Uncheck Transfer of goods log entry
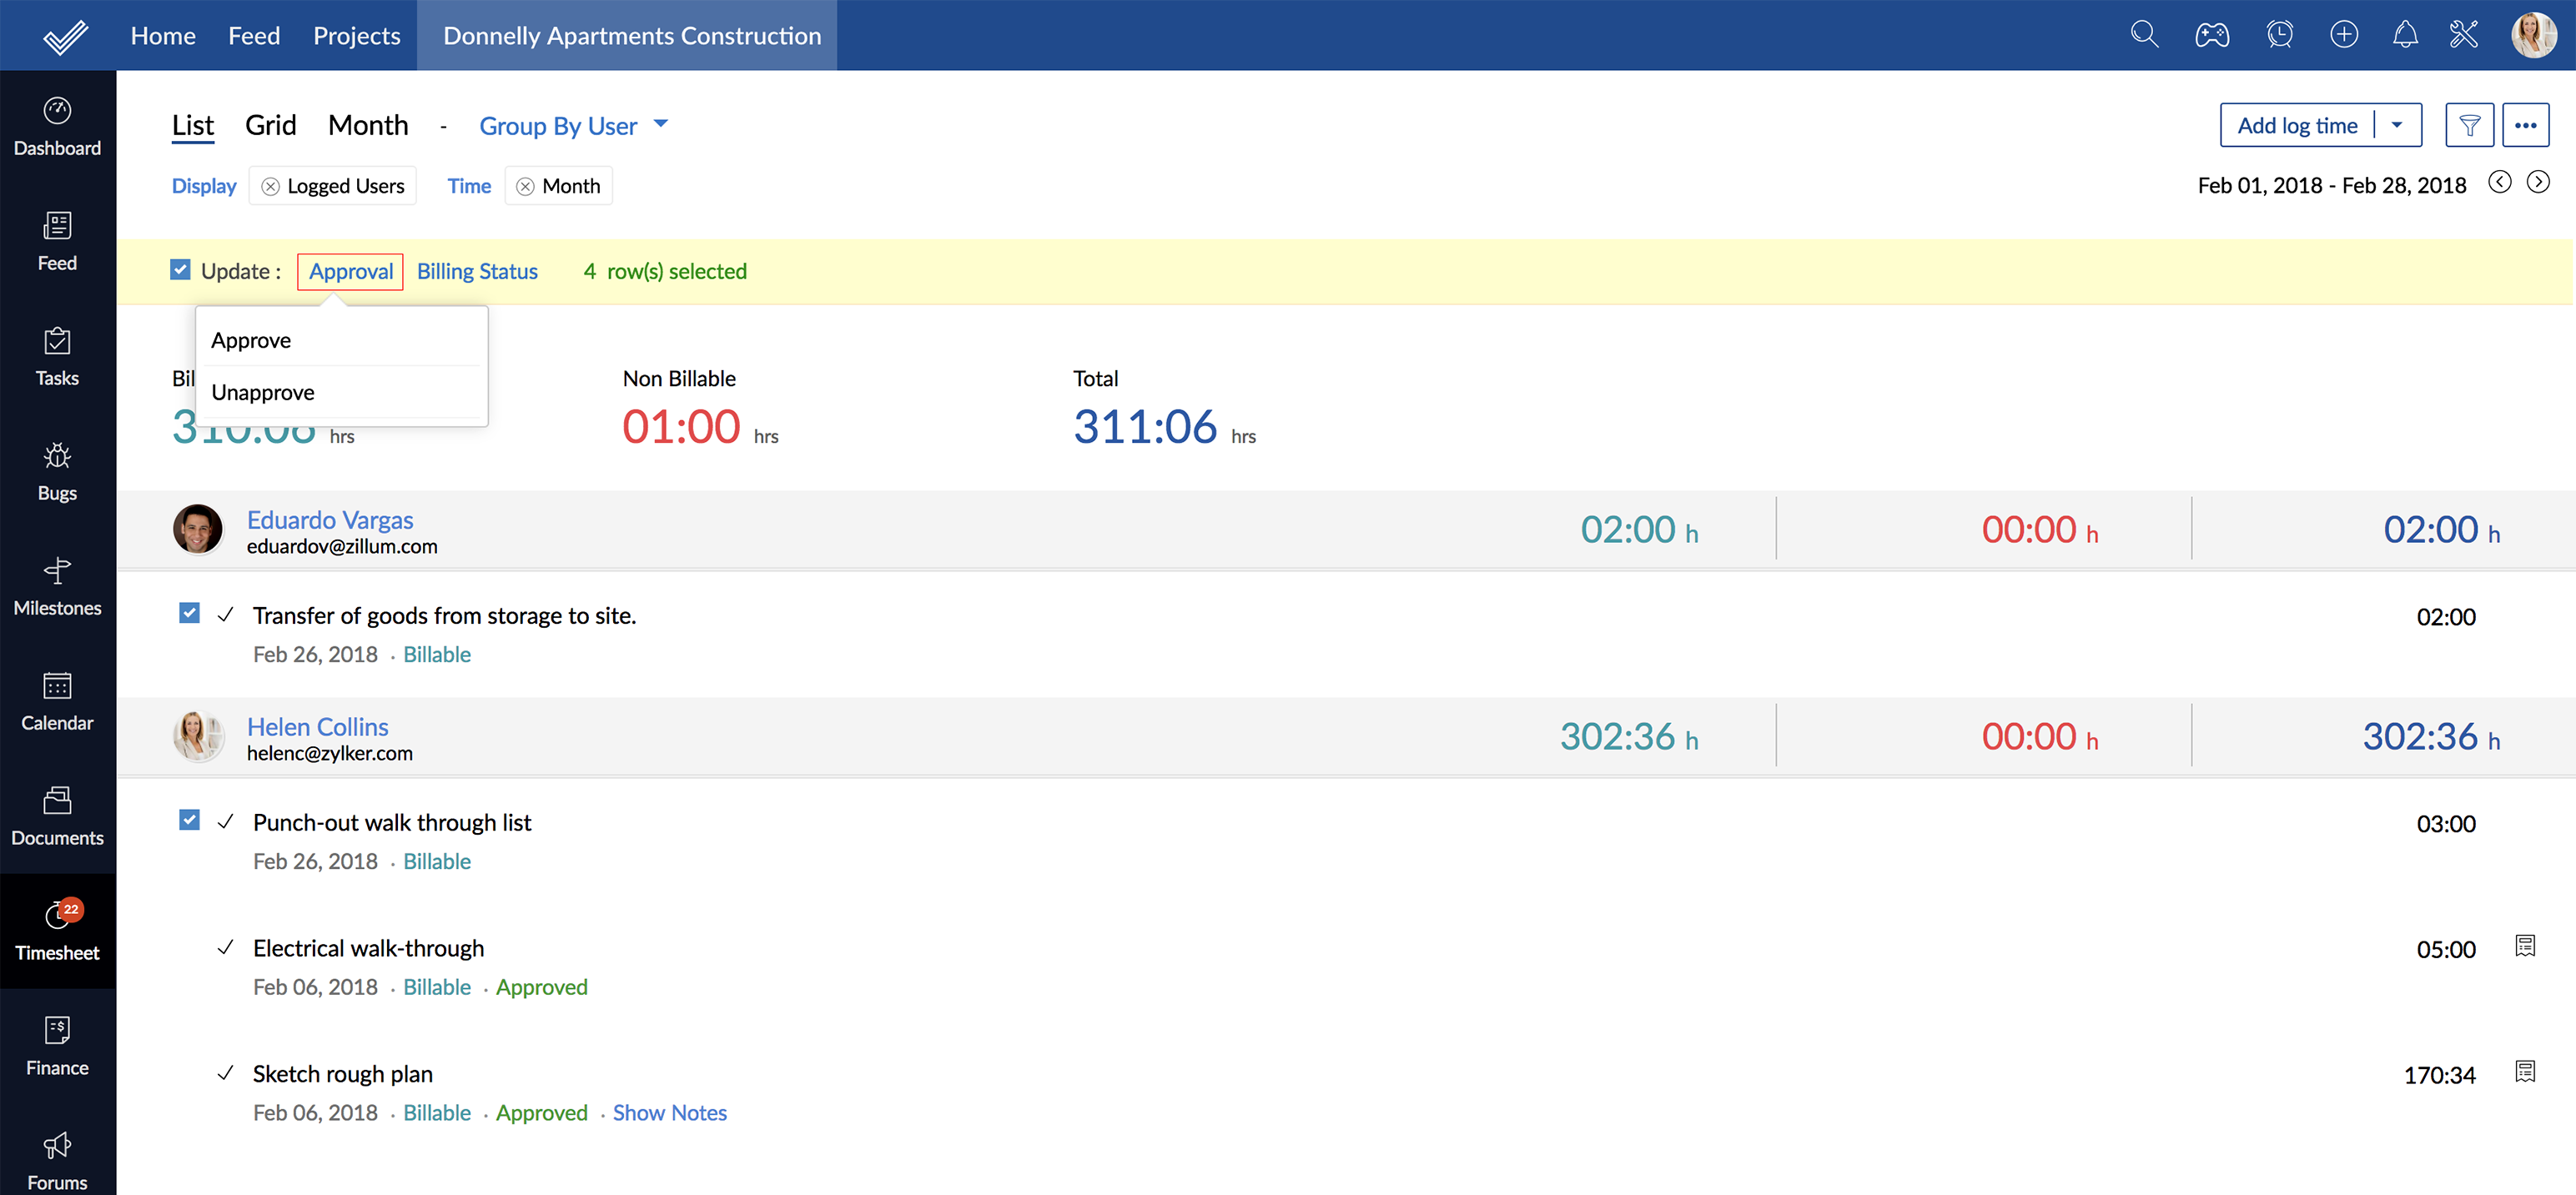Image resolution: width=2576 pixels, height=1195 pixels. (x=189, y=613)
